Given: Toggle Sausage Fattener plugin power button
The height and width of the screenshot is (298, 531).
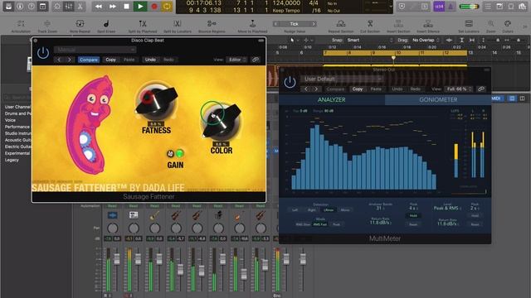Looking at the screenshot, I should click(x=43, y=53).
